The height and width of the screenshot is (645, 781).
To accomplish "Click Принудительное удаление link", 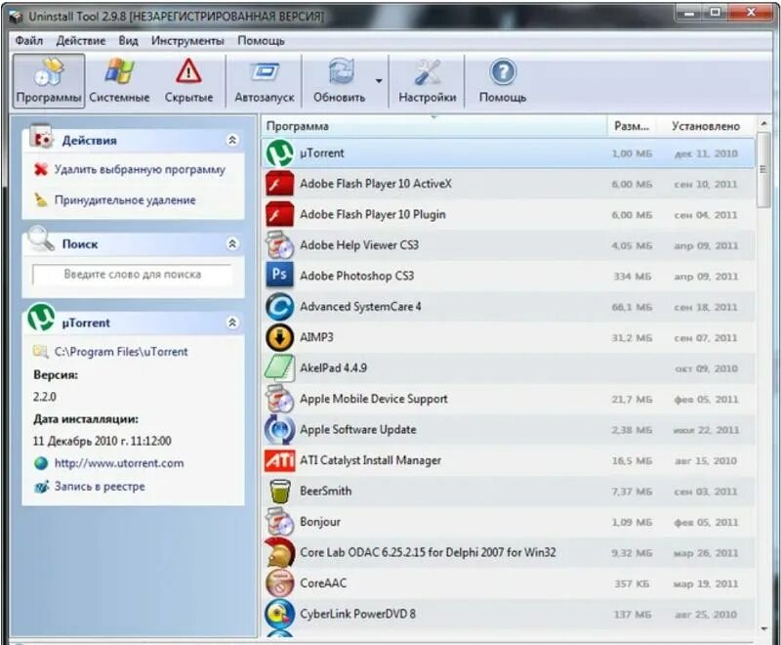I will (125, 200).
